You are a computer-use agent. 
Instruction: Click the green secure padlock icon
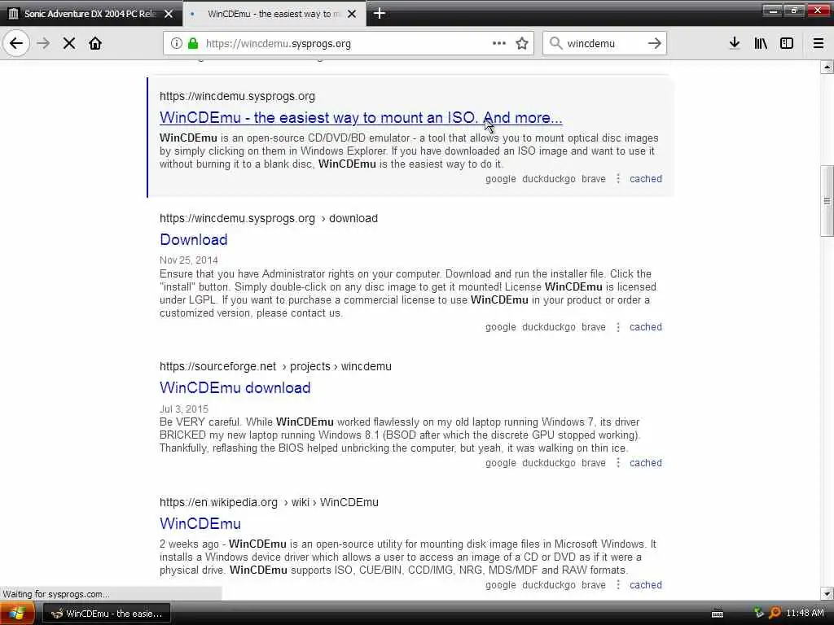pyautogui.click(x=193, y=44)
